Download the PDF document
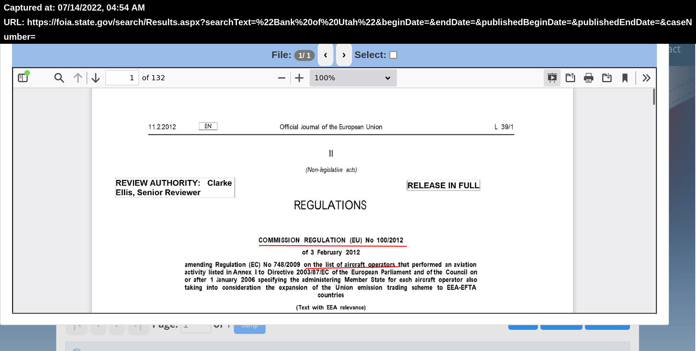696x351 pixels. (x=607, y=78)
